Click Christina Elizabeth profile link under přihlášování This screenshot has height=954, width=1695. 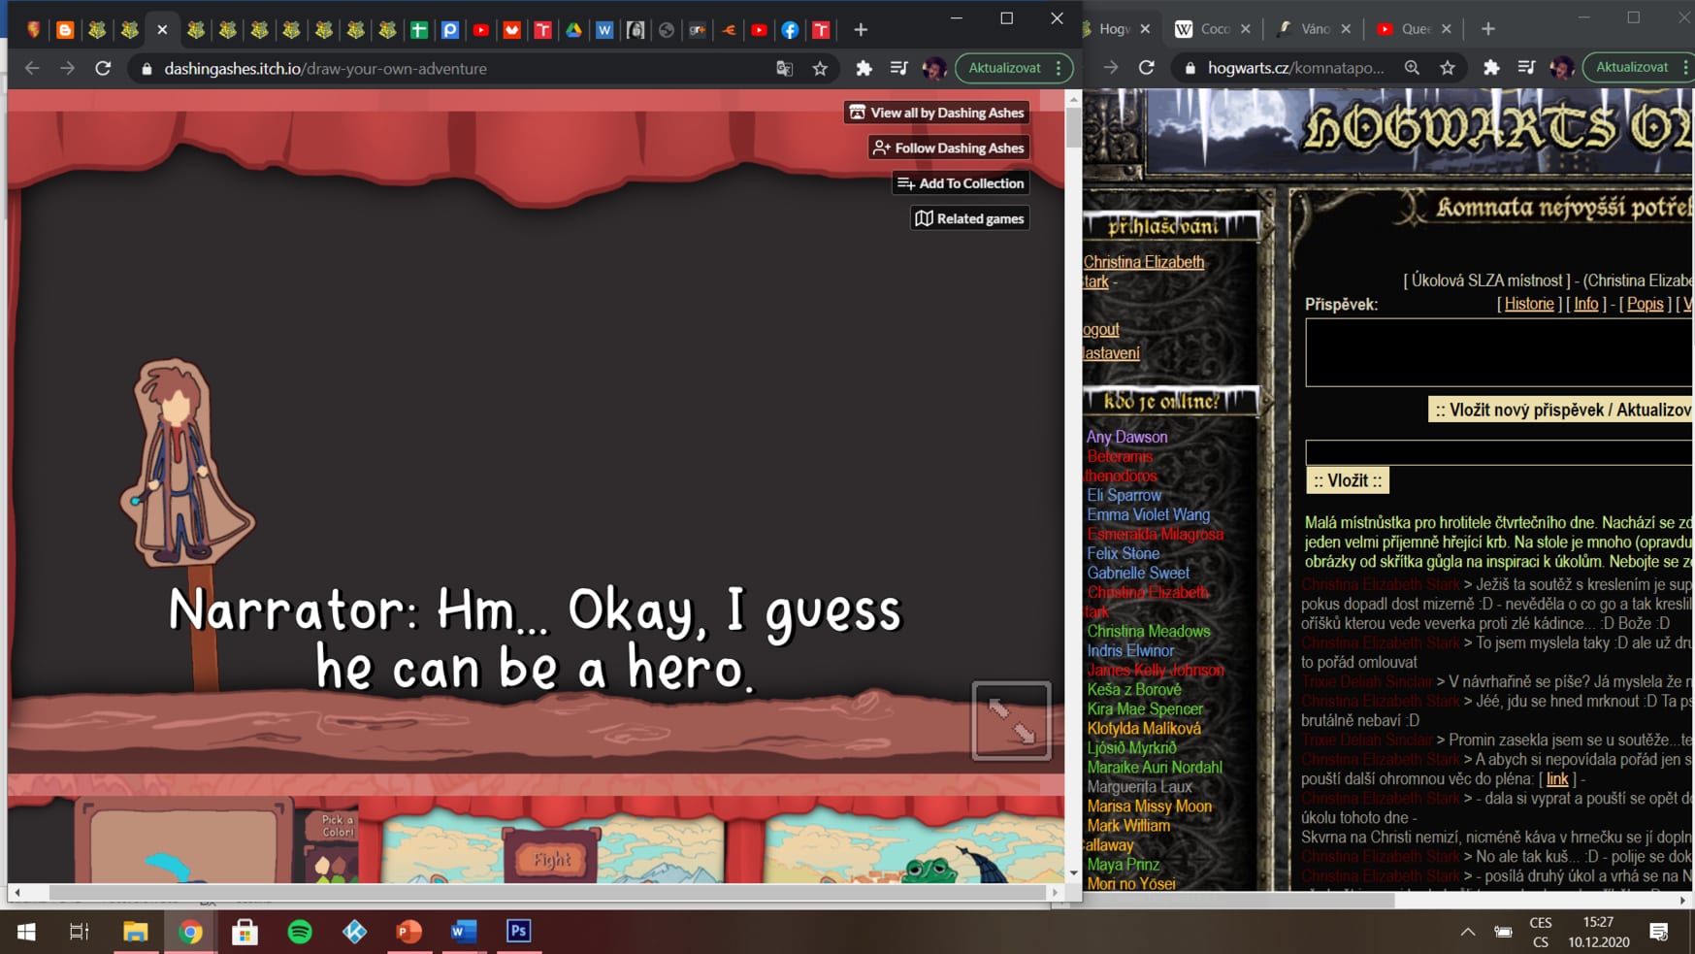pos(1143,262)
